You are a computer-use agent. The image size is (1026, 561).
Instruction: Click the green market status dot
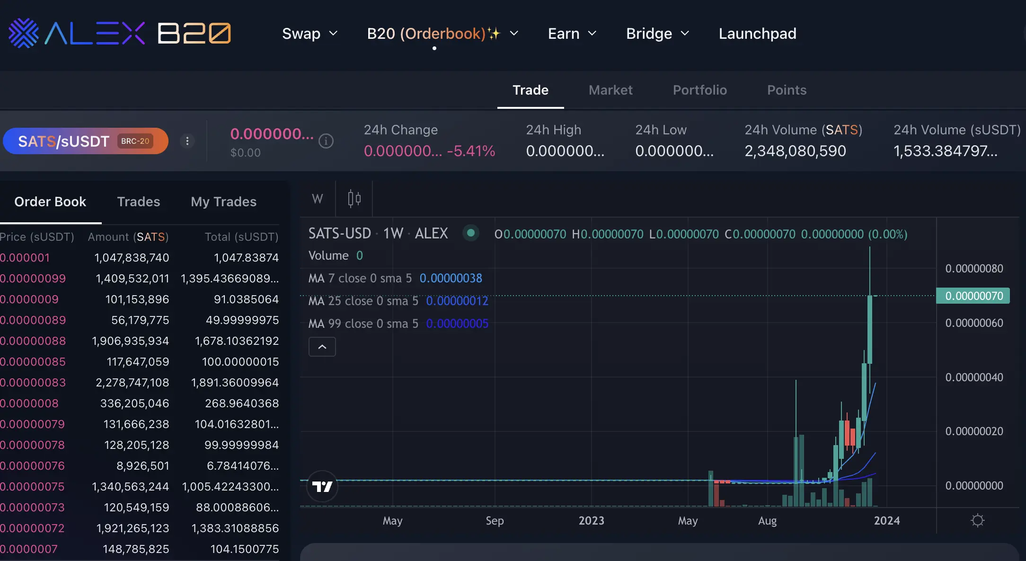470,233
